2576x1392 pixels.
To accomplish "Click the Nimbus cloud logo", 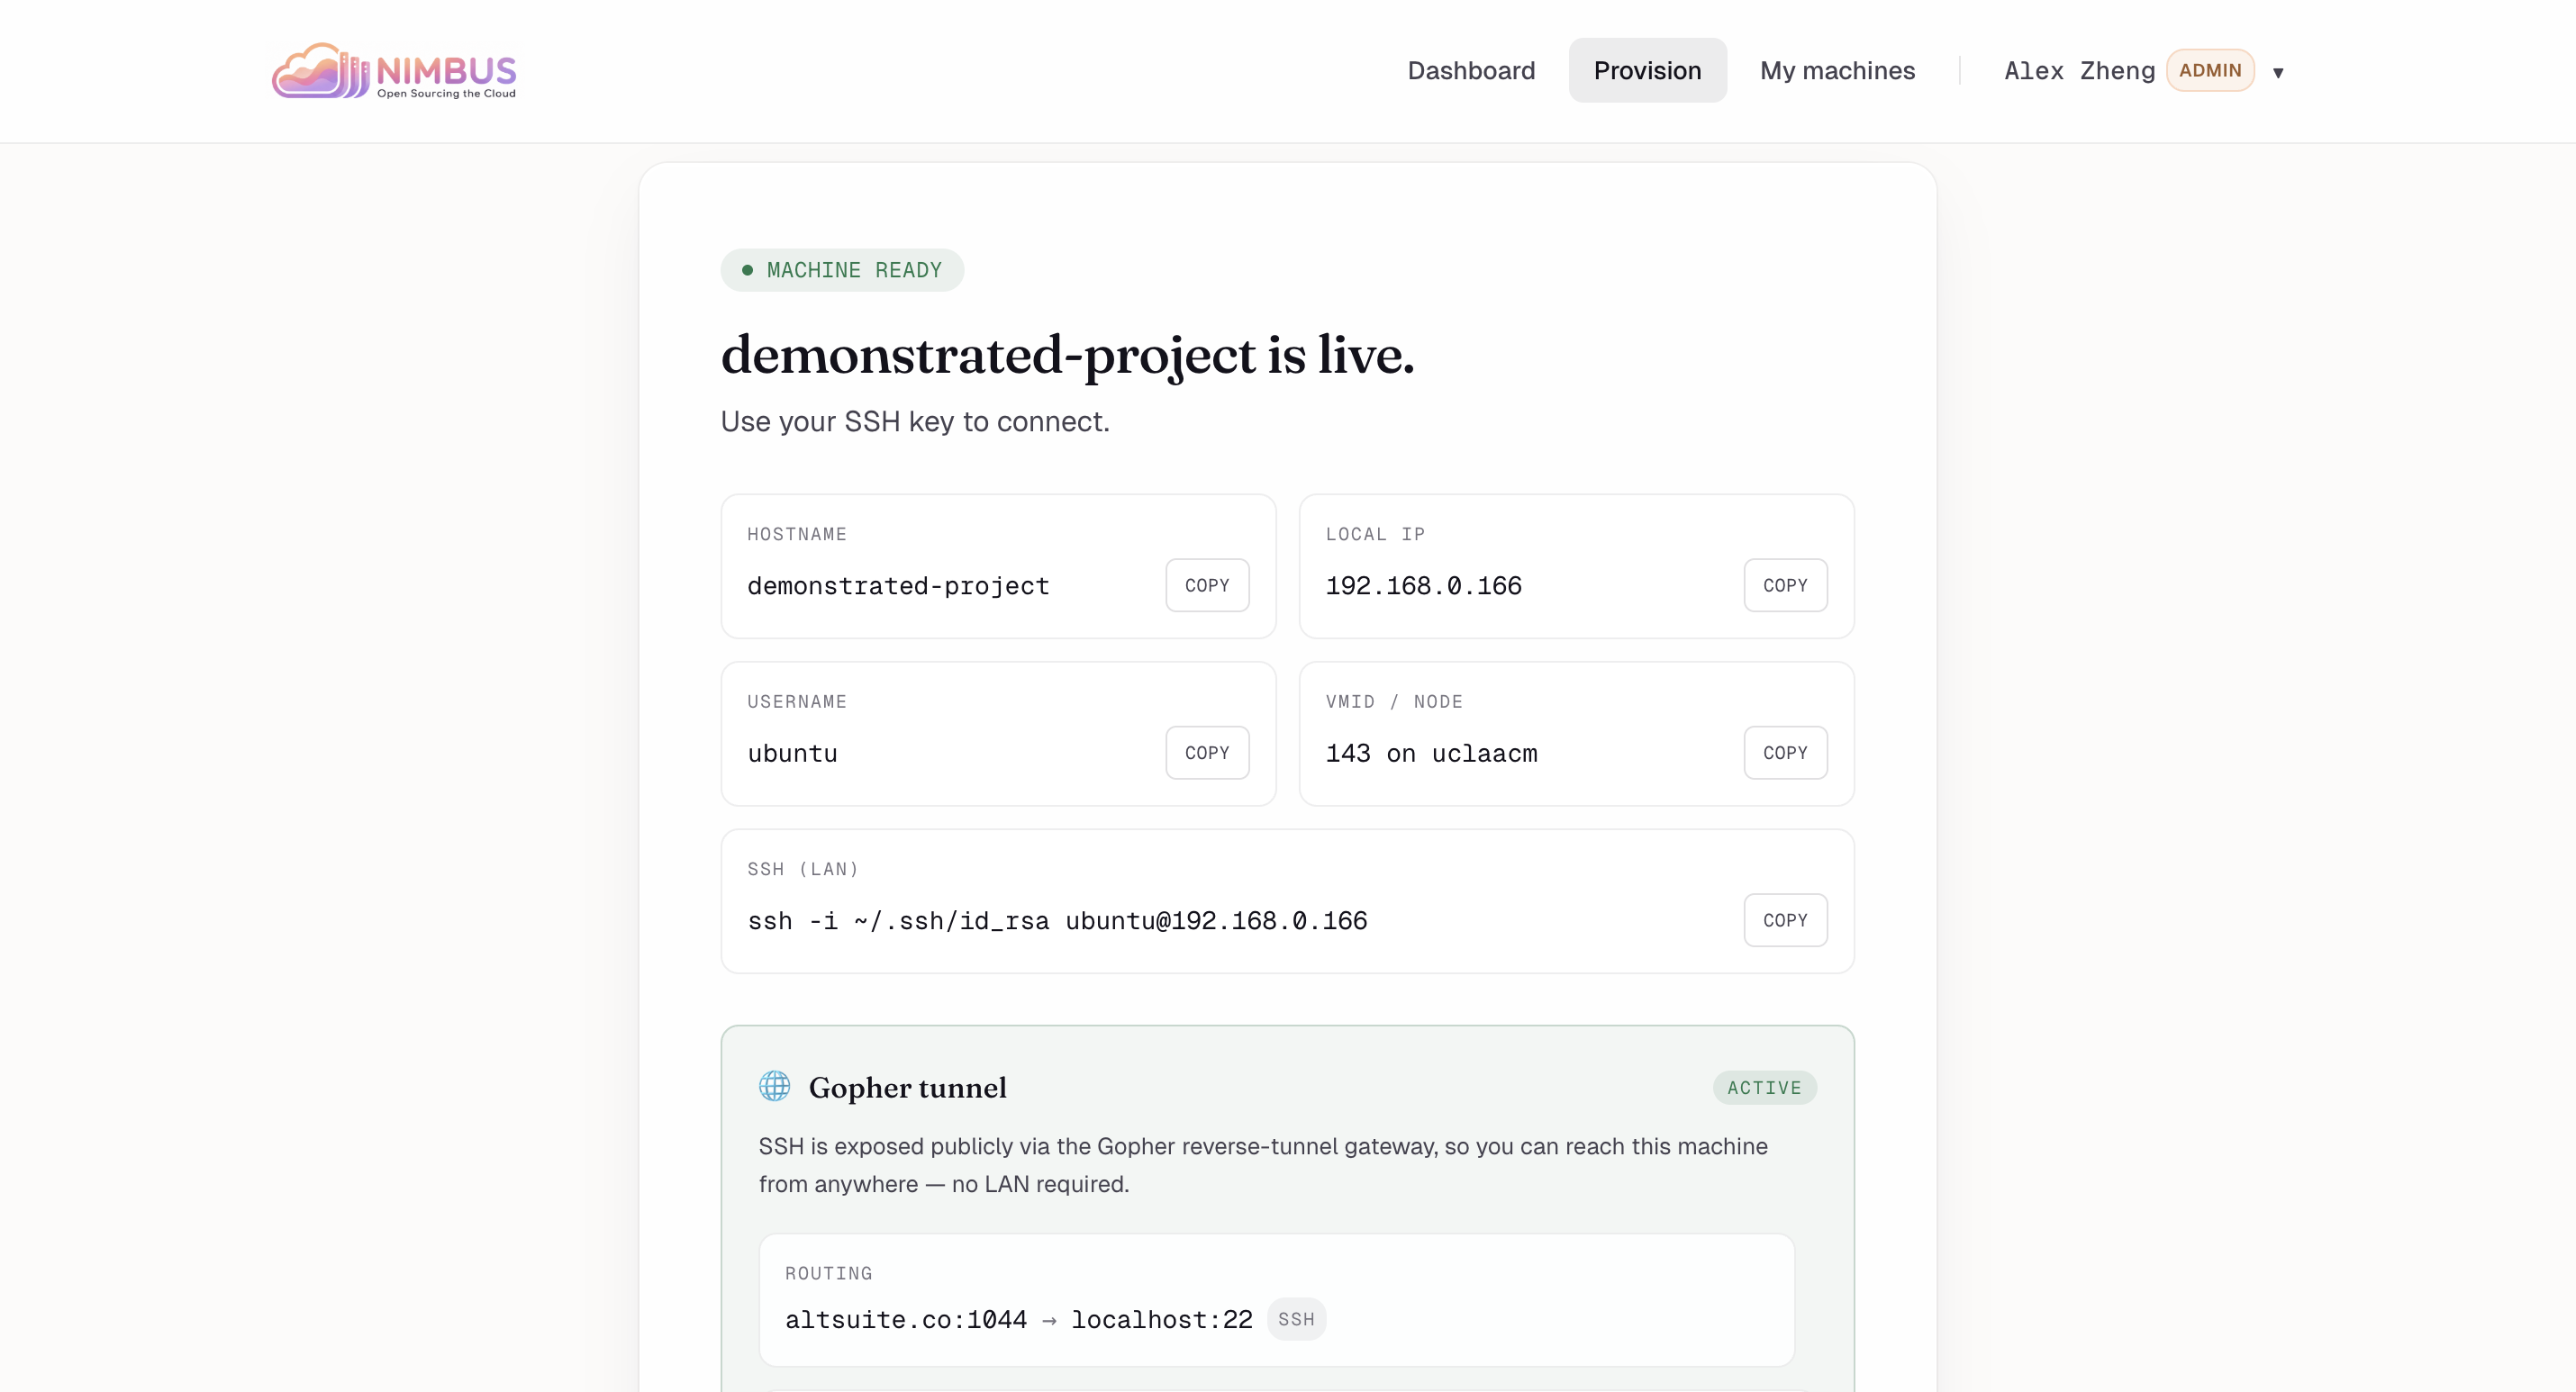I will 393,71.
